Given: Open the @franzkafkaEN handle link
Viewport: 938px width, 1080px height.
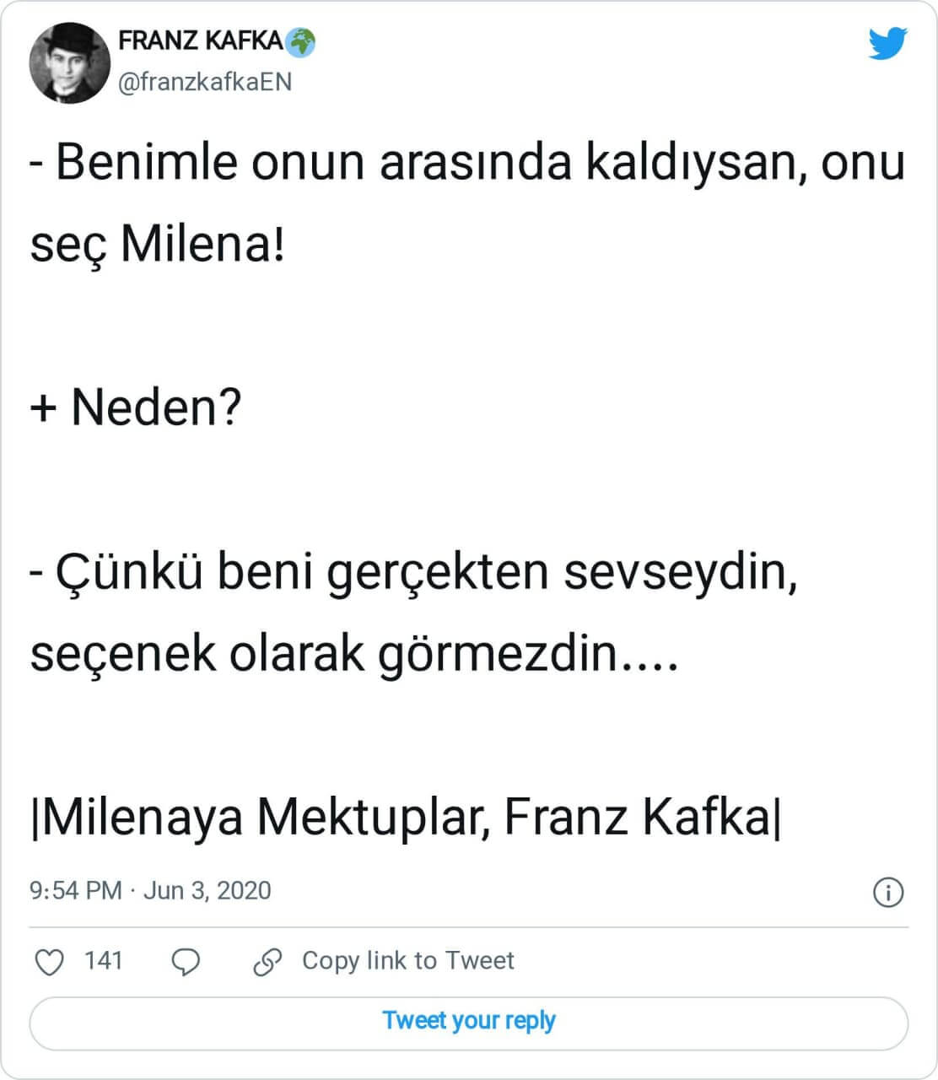Looking at the screenshot, I should (204, 82).
